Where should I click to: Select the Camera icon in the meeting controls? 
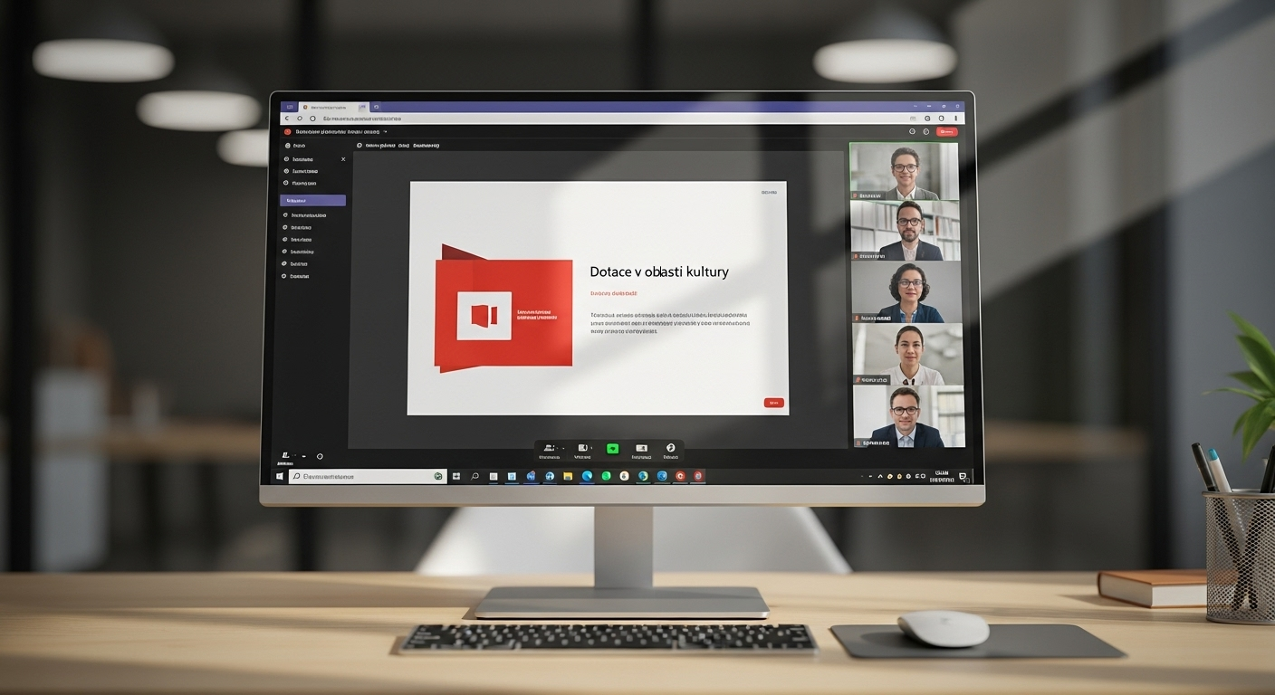[581, 447]
